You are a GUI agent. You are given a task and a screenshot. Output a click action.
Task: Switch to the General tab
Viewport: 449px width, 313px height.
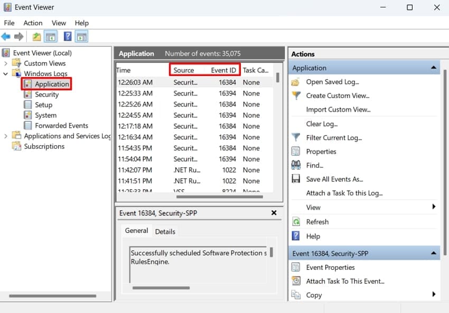point(136,231)
